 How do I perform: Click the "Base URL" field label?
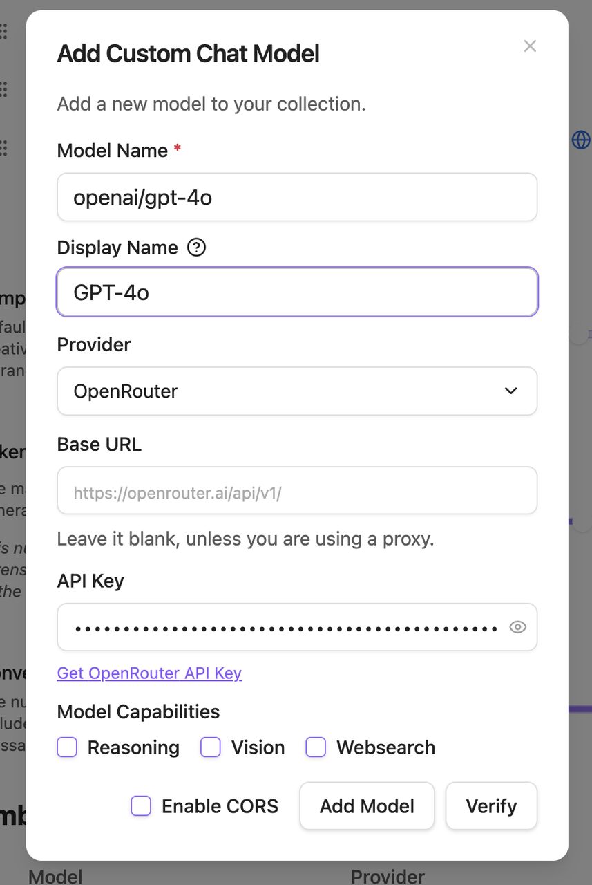(x=99, y=445)
